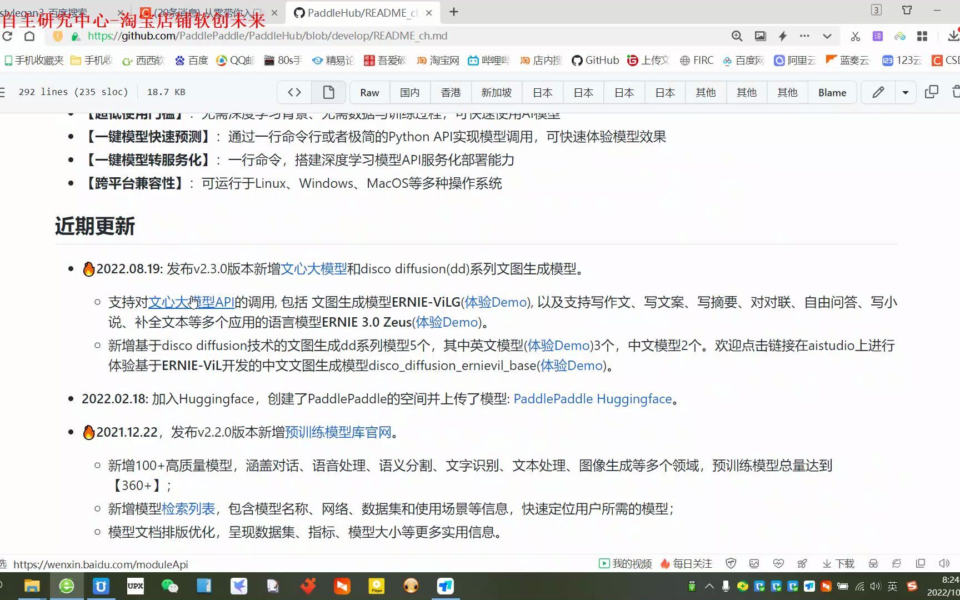Copy raw contents icon

point(932,92)
